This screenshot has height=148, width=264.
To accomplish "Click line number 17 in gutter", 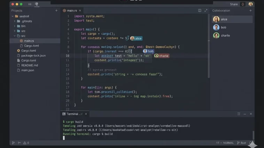I will (x=67, y=88).
